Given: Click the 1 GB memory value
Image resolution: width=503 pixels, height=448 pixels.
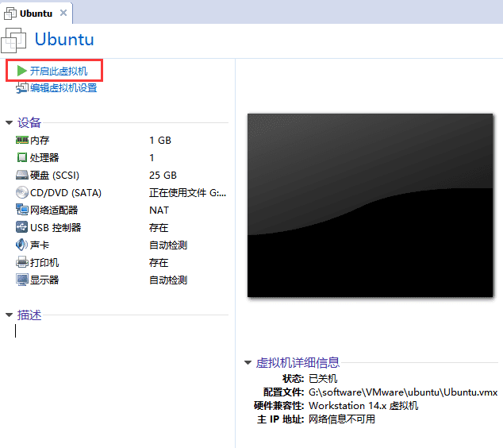Looking at the screenshot, I should 160,141.
